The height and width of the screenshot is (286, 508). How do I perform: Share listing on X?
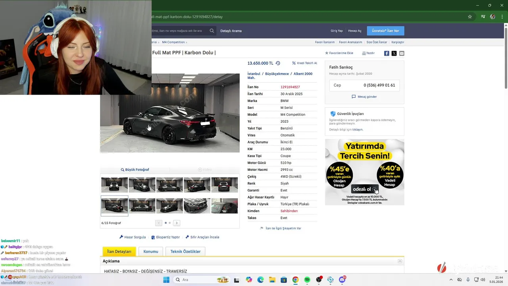[394, 53]
